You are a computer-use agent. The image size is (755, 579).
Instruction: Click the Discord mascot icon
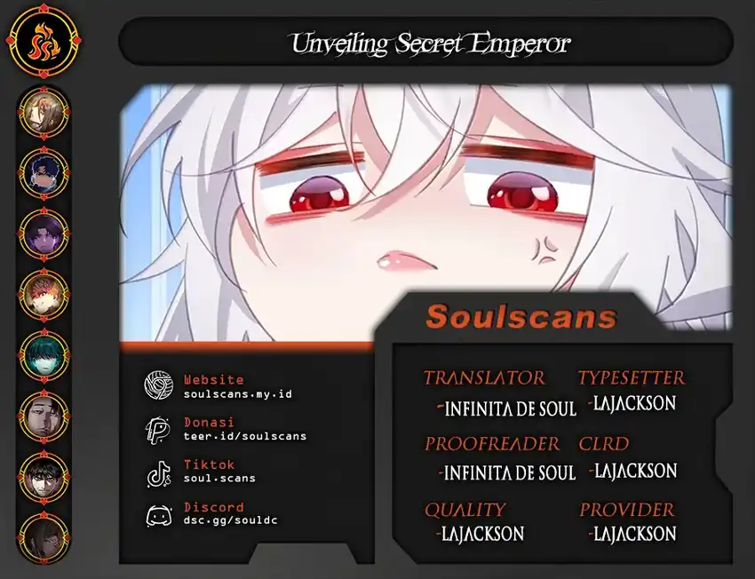pyautogui.click(x=159, y=516)
